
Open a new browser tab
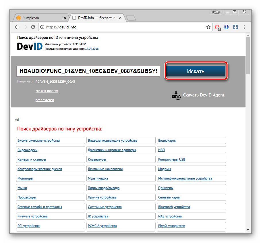click(131, 18)
